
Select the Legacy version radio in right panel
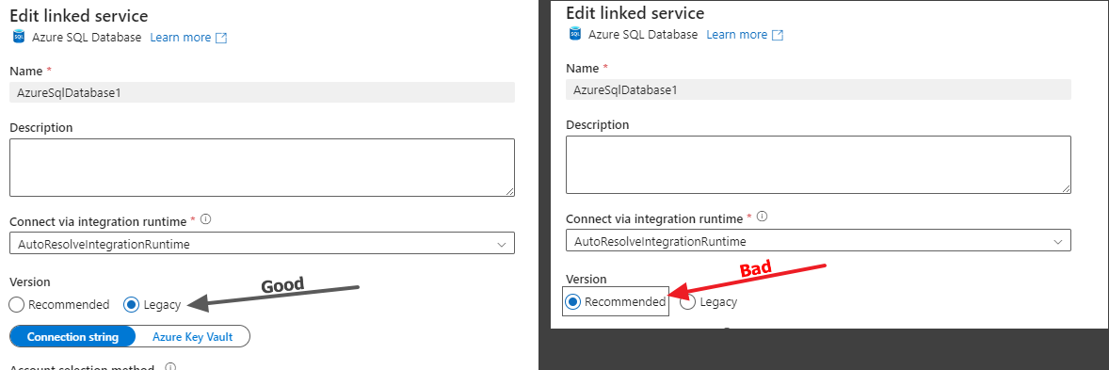[x=686, y=302]
